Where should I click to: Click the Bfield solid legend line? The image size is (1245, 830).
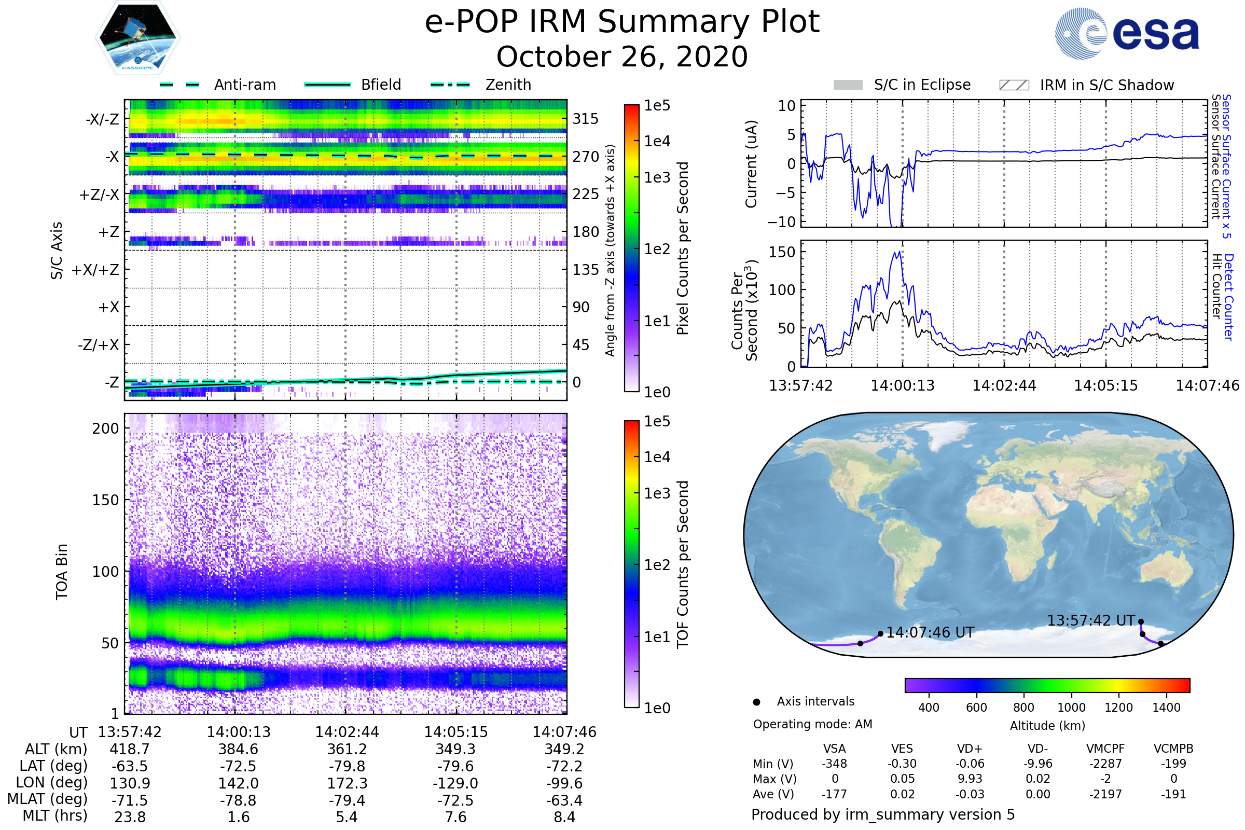(327, 85)
